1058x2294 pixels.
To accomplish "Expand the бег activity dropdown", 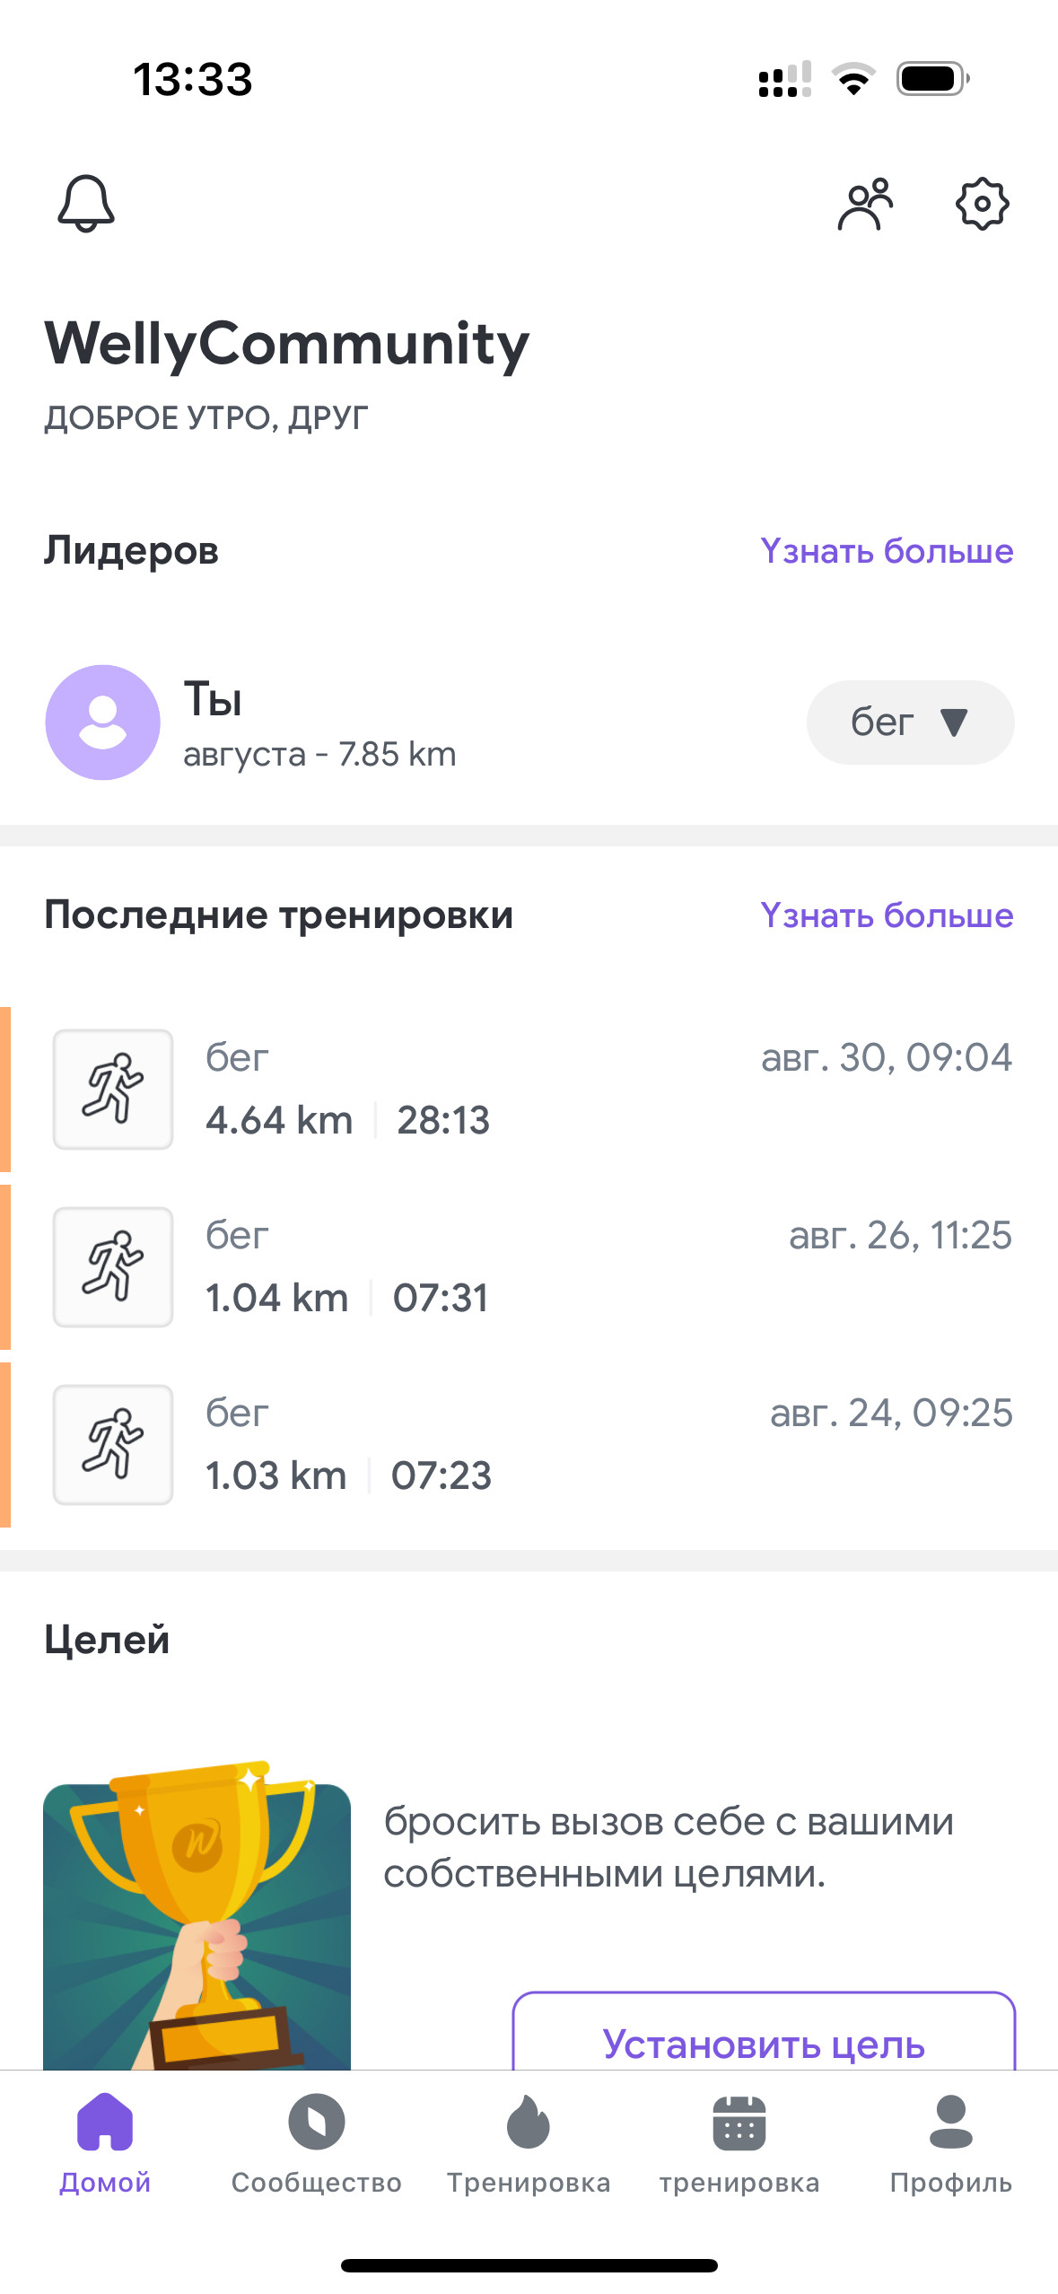I will 910,722.
